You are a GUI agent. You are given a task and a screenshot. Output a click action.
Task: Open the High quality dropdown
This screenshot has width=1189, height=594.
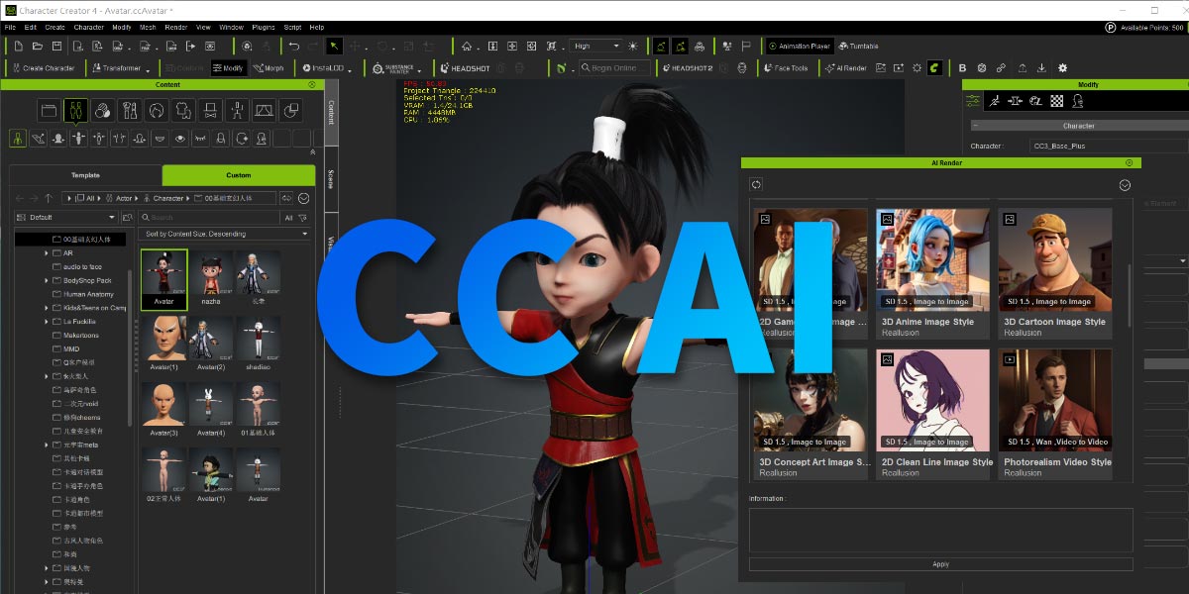point(596,46)
